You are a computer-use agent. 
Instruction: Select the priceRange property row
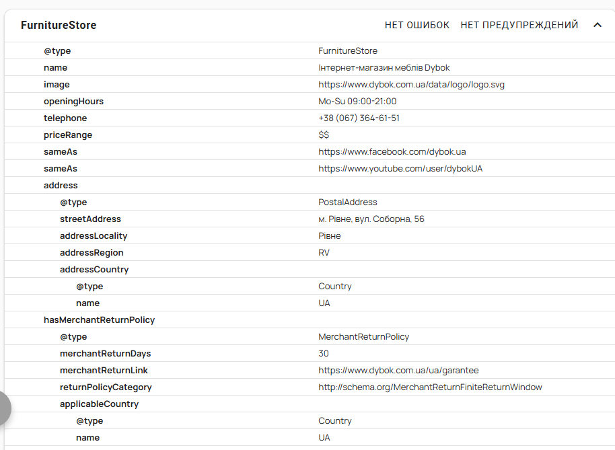tap(310, 135)
